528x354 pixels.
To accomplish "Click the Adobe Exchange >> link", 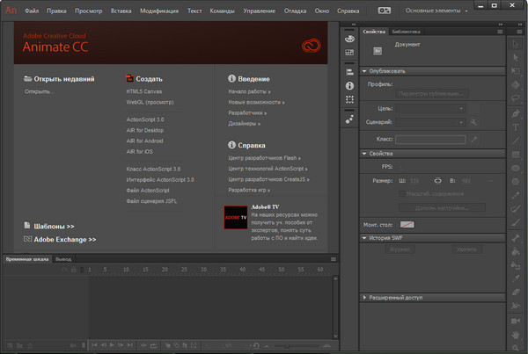I will coord(64,238).
